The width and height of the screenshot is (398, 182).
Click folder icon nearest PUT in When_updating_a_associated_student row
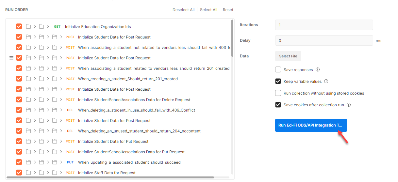pyautogui.click(x=54, y=162)
